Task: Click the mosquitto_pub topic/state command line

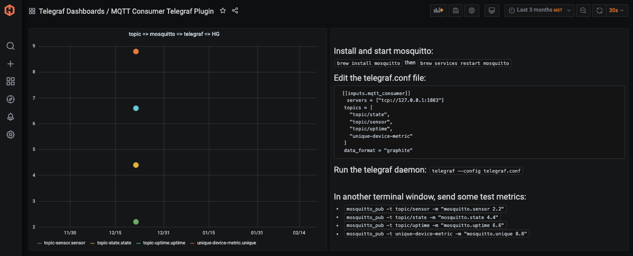Action: tap(422, 217)
